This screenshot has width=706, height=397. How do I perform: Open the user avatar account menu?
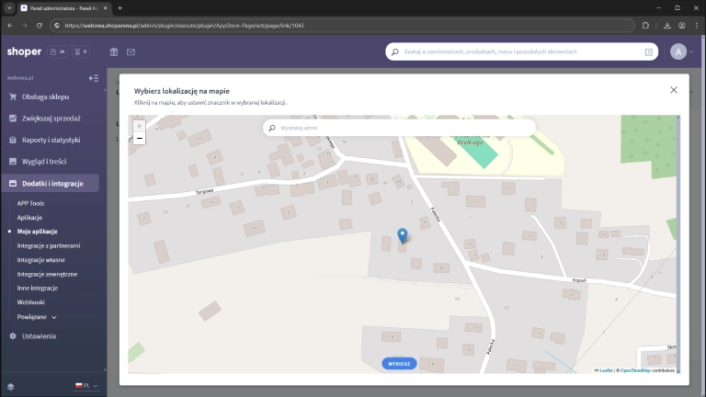(x=682, y=52)
